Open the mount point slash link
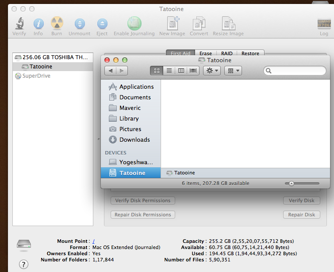Image resolution: width=334 pixels, height=272 pixels. coord(93,241)
